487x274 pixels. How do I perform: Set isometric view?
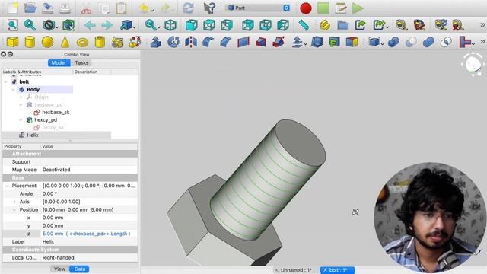[x=170, y=25]
